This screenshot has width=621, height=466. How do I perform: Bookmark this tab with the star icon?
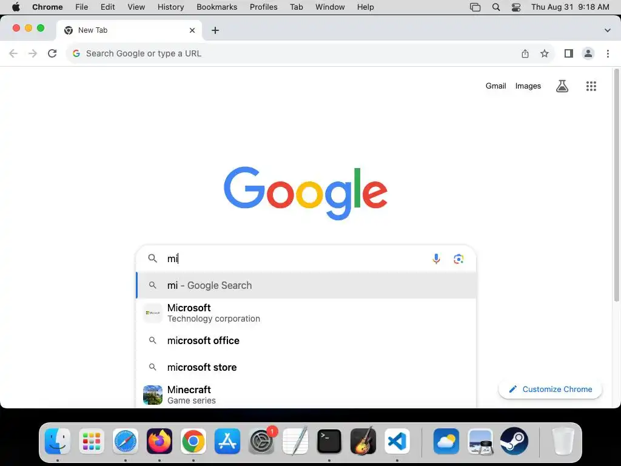click(x=545, y=53)
